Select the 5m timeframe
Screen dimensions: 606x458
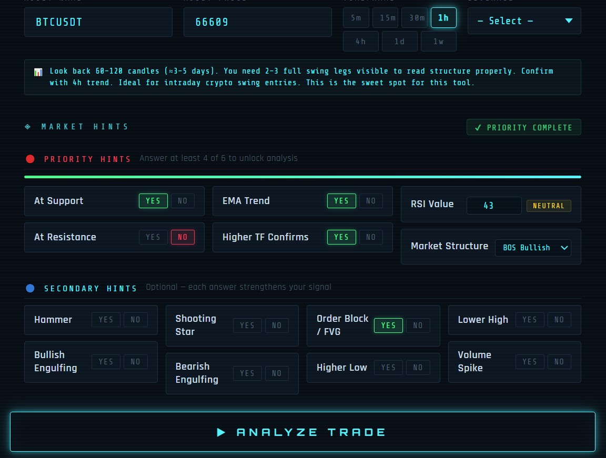356,18
